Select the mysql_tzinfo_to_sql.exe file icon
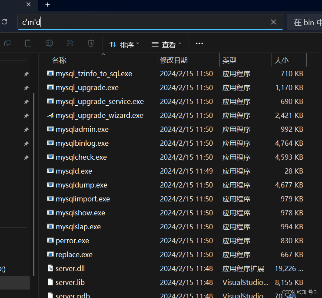 (x=50, y=74)
